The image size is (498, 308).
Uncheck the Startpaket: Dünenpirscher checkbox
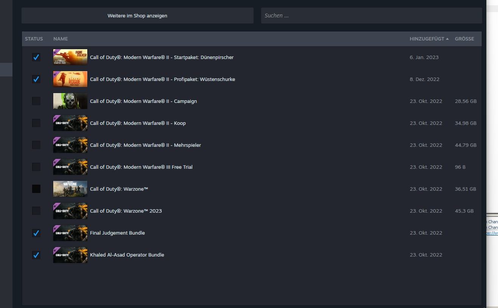pos(36,57)
